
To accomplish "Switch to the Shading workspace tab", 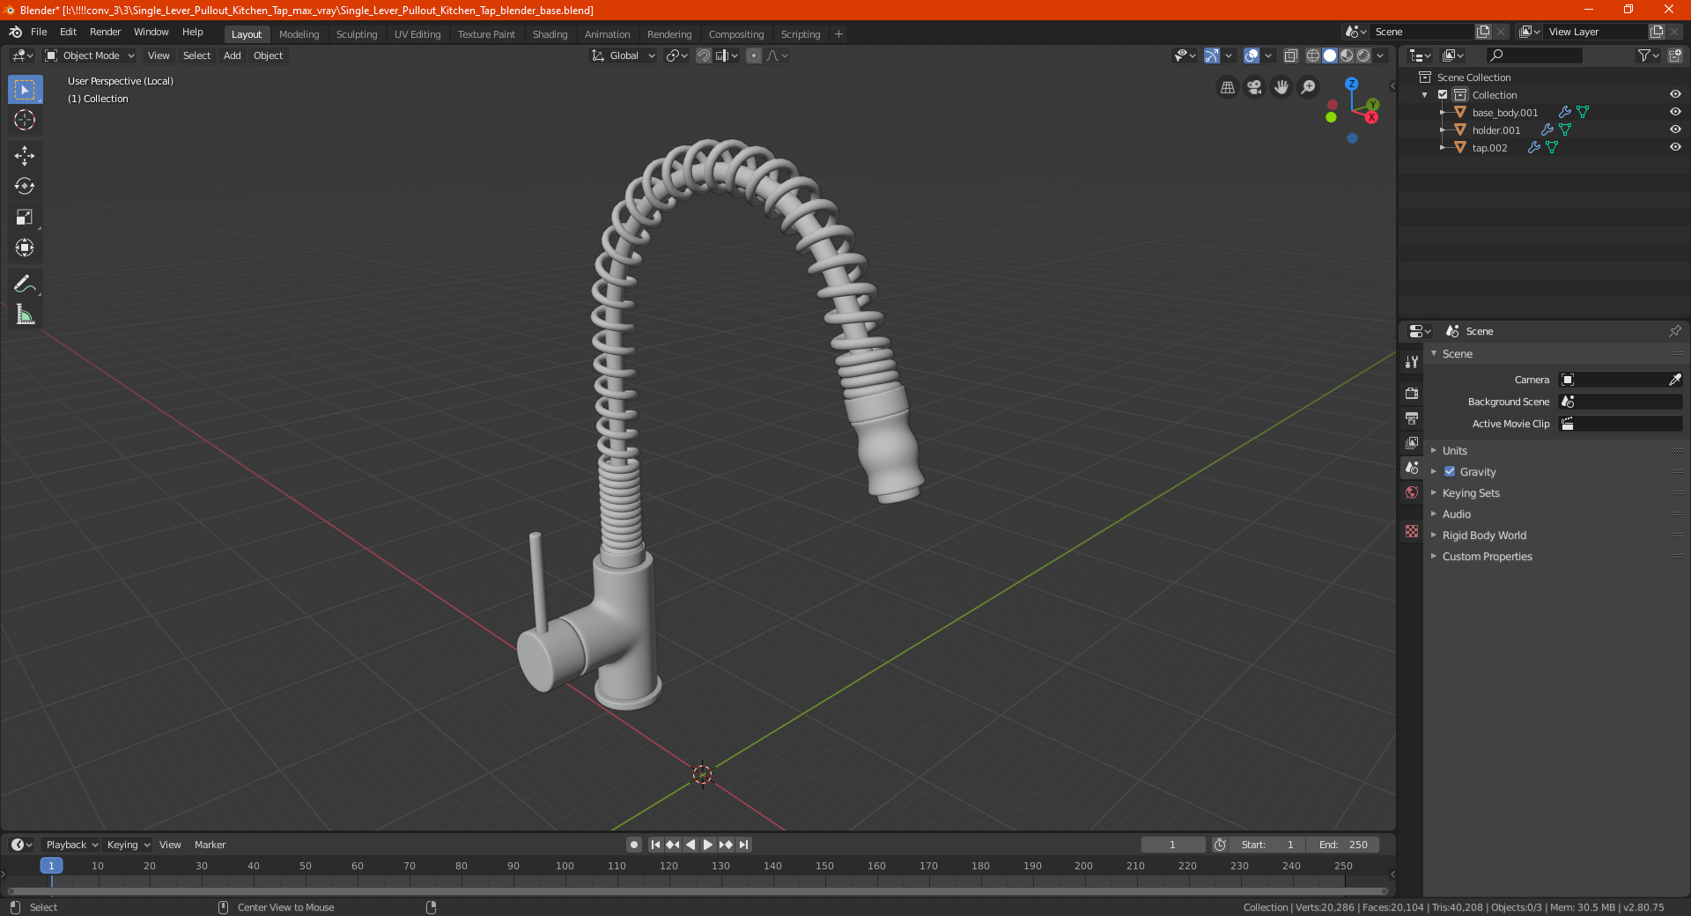I will click(x=550, y=34).
